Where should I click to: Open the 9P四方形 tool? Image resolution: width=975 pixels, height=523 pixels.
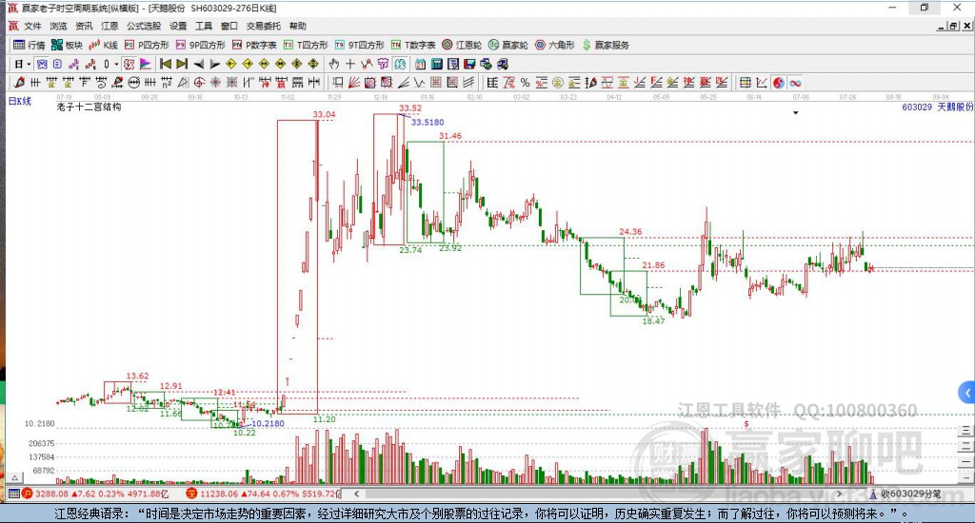pos(200,45)
